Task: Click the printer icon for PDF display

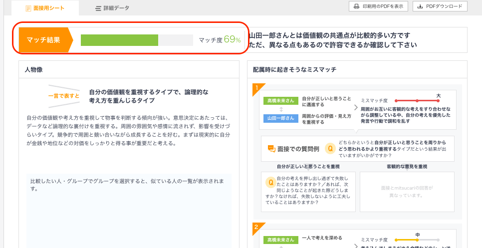Action: point(357,6)
